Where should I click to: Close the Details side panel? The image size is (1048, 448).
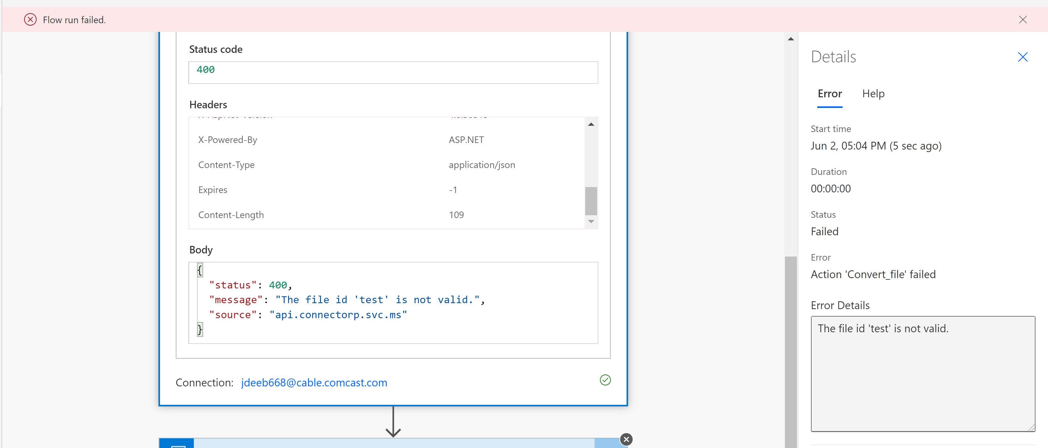pos(1022,57)
